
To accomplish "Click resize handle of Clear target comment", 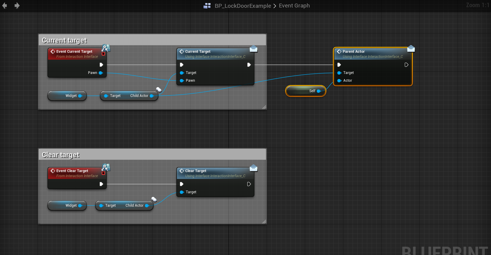I will click(264, 222).
